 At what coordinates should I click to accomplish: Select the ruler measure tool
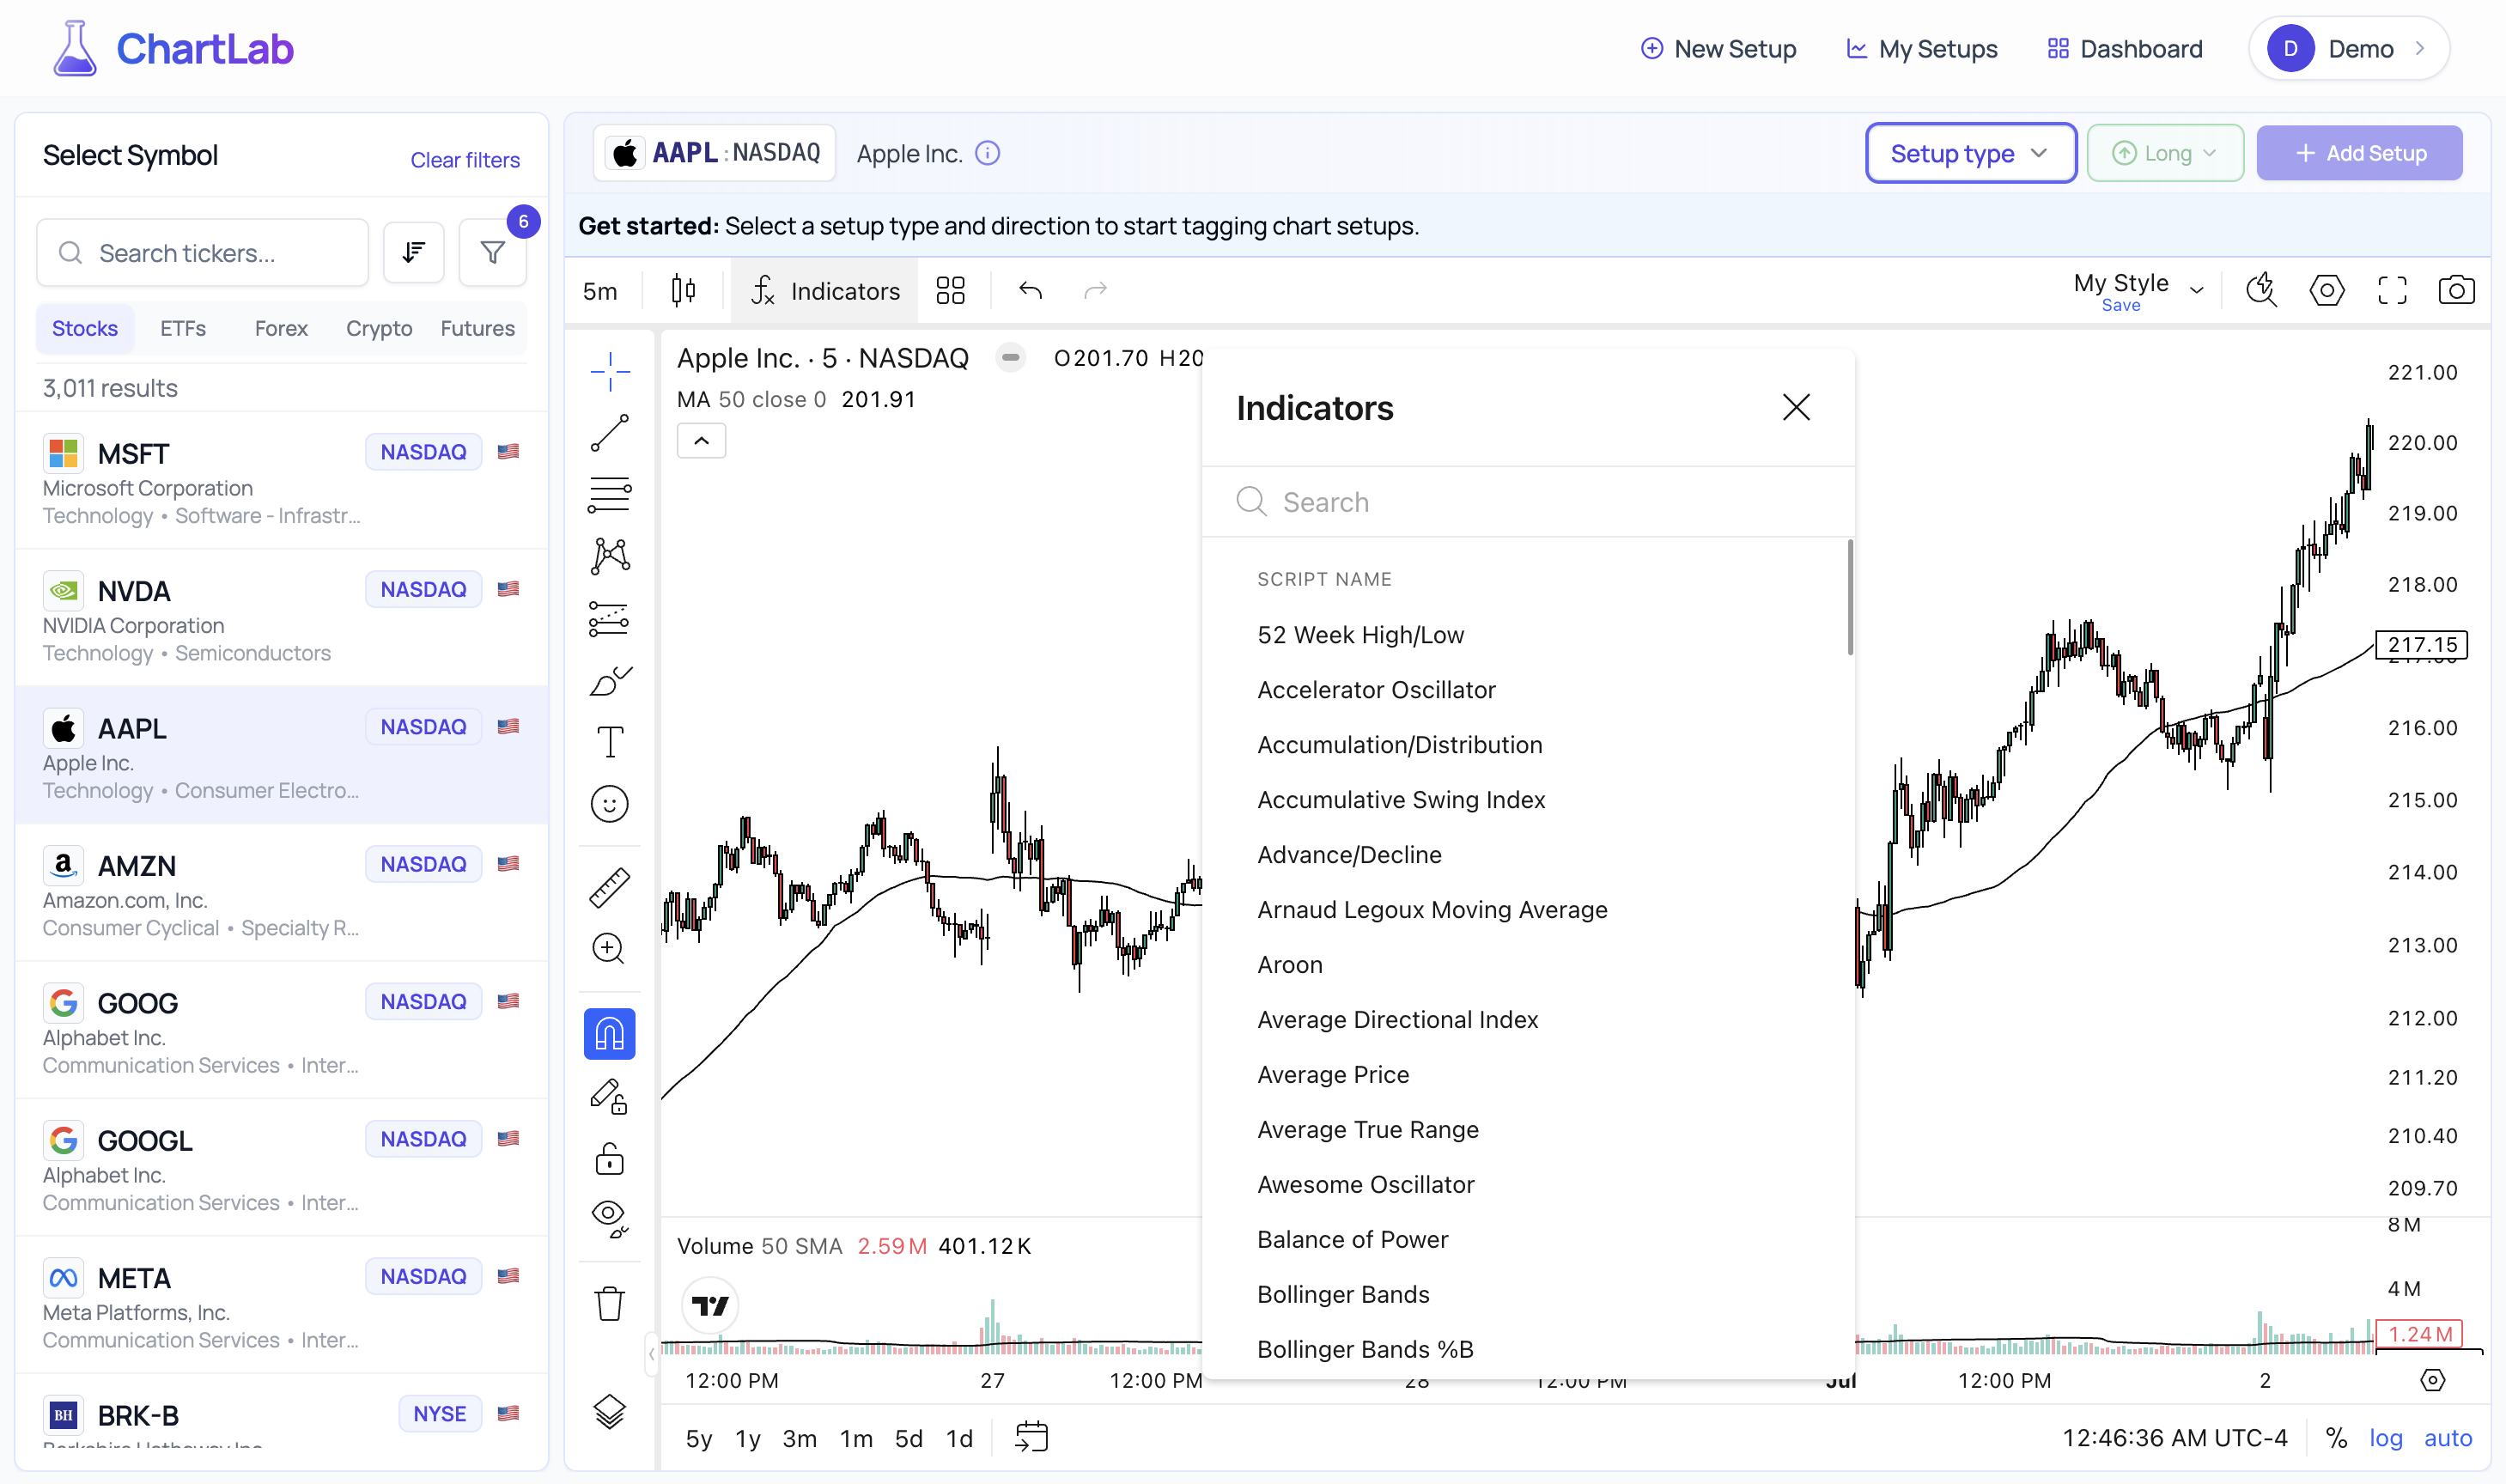pyautogui.click(x=609, y=887)
